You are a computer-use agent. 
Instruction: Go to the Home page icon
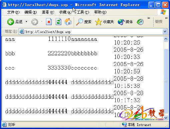click(x=68, y=21)
